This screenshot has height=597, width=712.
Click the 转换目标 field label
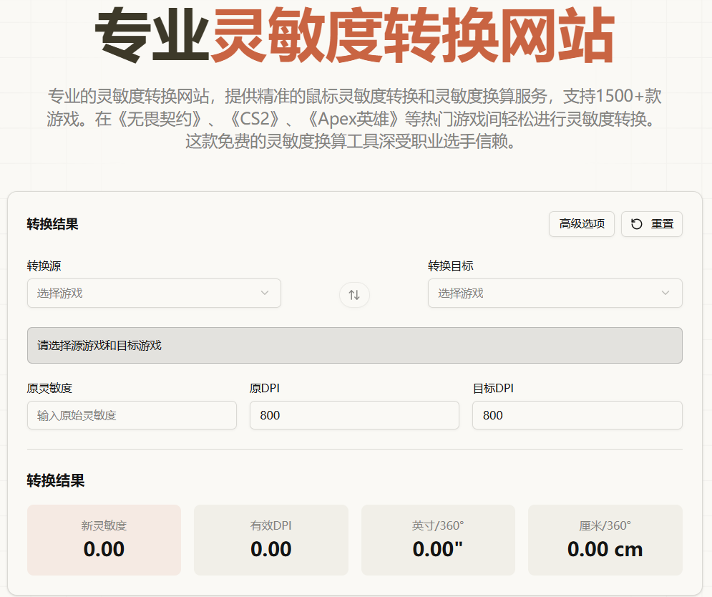pyautogui.click(x=450, y=266)
